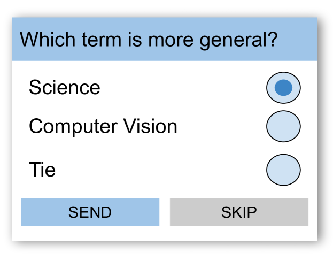Click the empty circle next to Tie
This screenshot has width=333, height=260.
pyautogui.click(x=283, y=170)
